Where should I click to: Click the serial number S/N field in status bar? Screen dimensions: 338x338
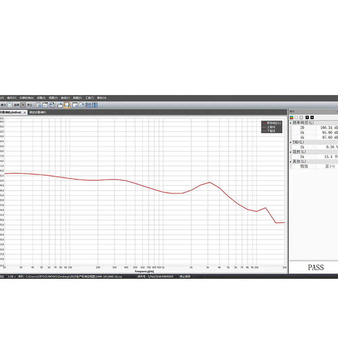click(x=155, y=276)
